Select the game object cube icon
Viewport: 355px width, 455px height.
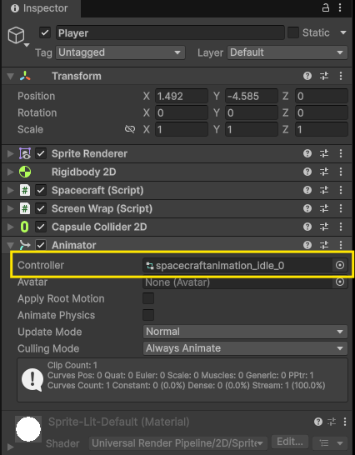coord(16,35)
